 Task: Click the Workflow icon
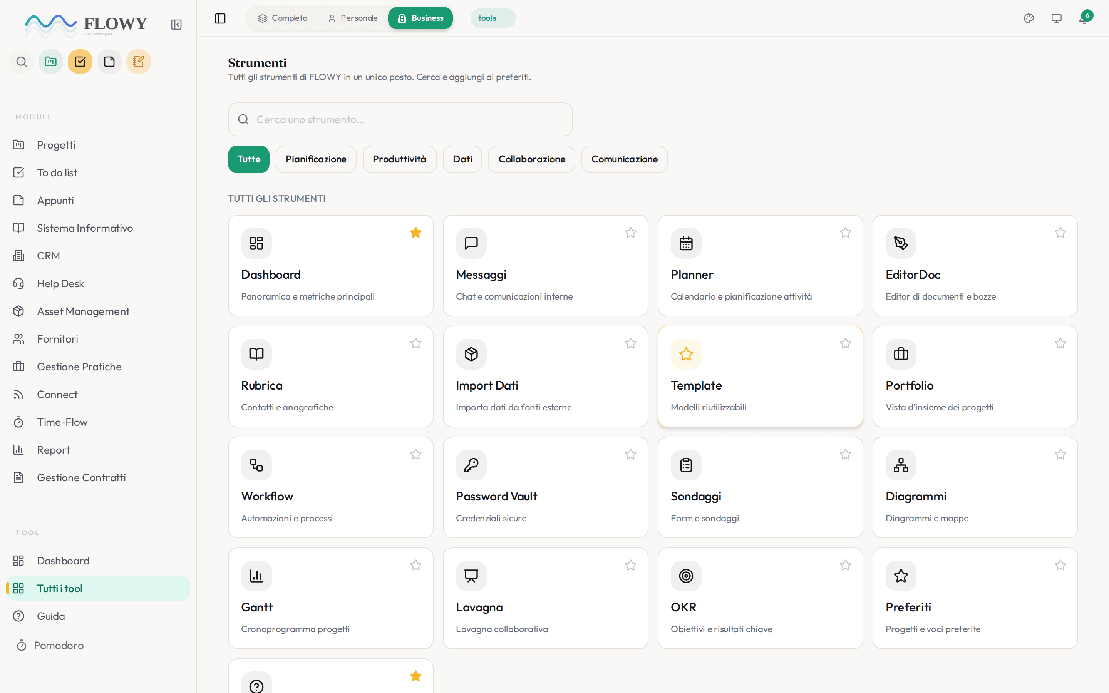tap(256, 465)
